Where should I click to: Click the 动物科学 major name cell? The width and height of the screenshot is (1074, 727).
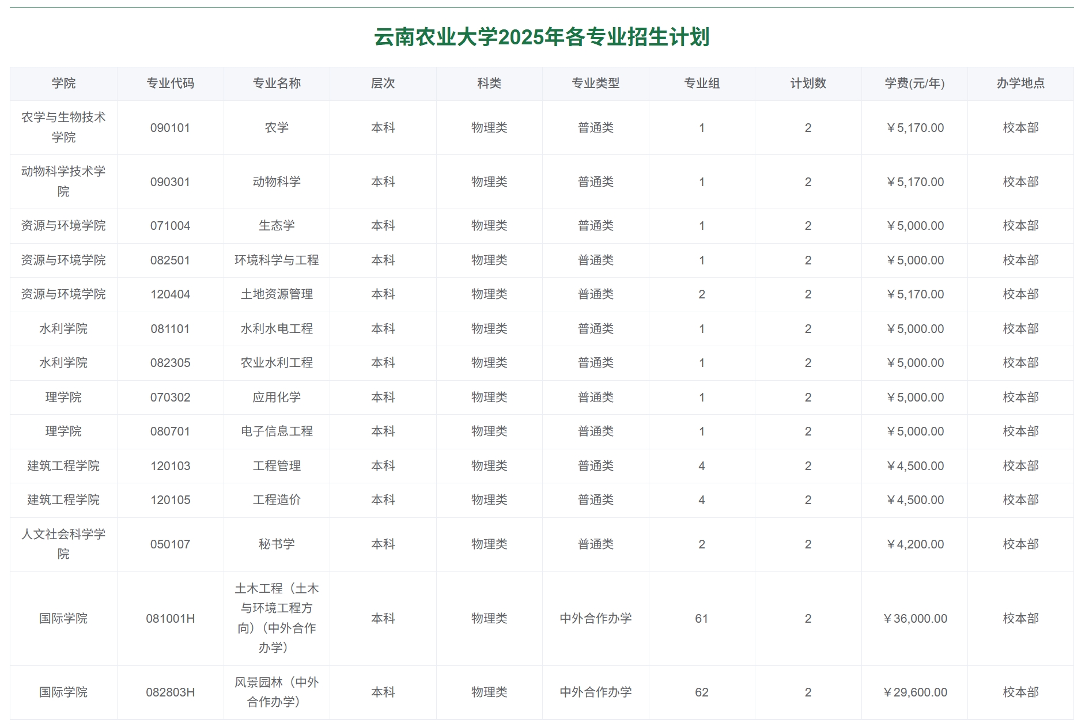277,182
